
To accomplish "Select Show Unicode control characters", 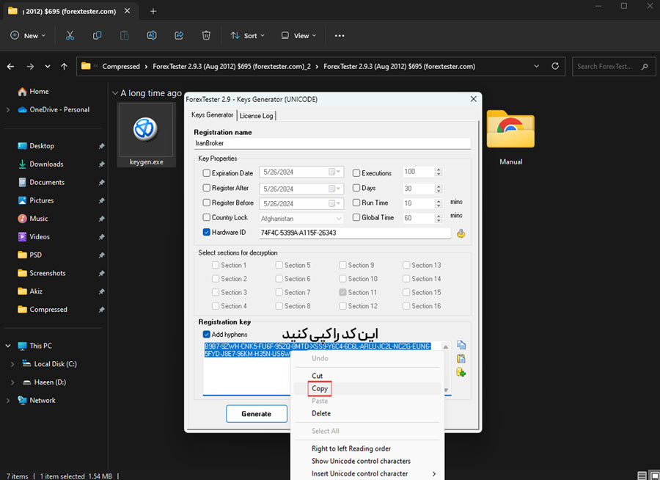I will pyautogui.click(x=361, y=461).
